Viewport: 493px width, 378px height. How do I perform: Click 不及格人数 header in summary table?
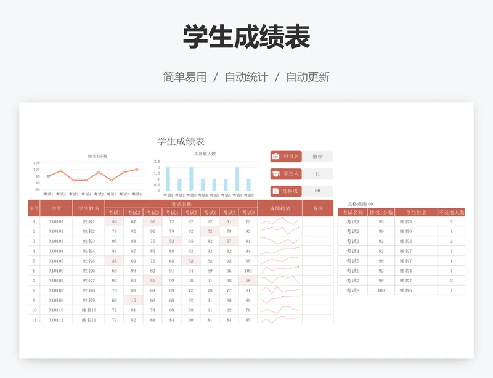452,213
